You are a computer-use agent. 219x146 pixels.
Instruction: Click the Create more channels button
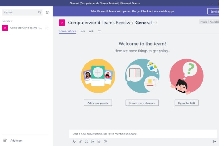(x=142, y=103)
